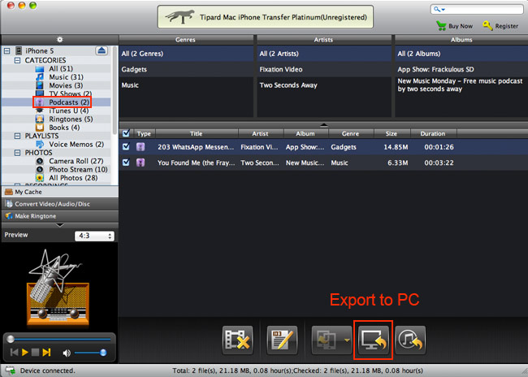
Task: Click the Delete video button in bottom toolbar
Action: coord(238,340)
